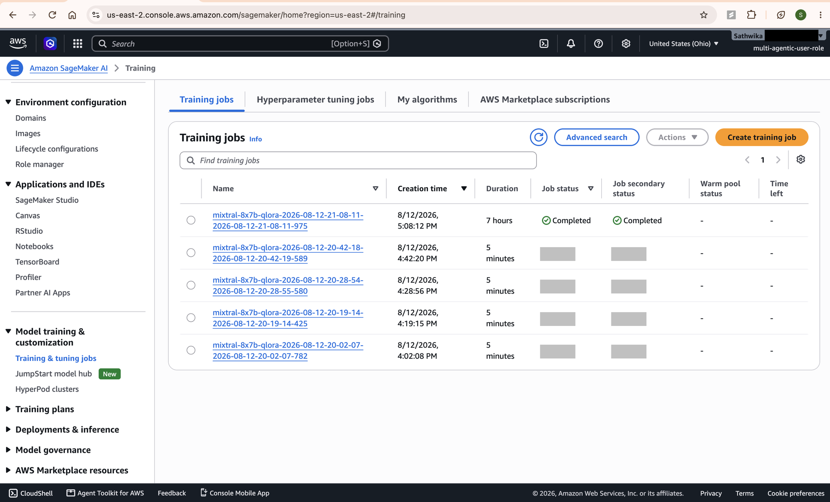Open Cookie preferences in footer
This screenshot has width=830, height=502.
(796, 493)
